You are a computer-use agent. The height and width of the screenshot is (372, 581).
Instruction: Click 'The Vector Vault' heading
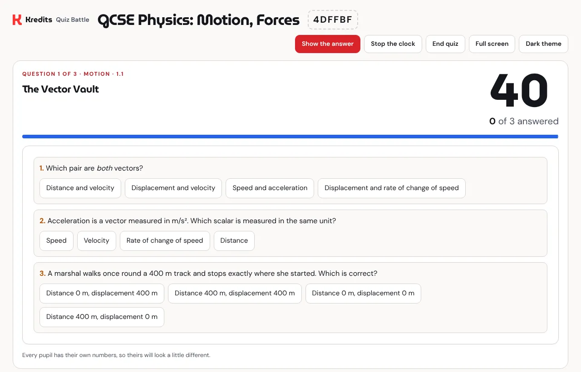[61, 89]
